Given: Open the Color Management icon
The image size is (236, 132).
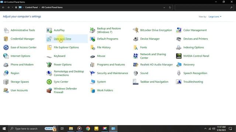Looking at the screenshot, I should point(179,30).
